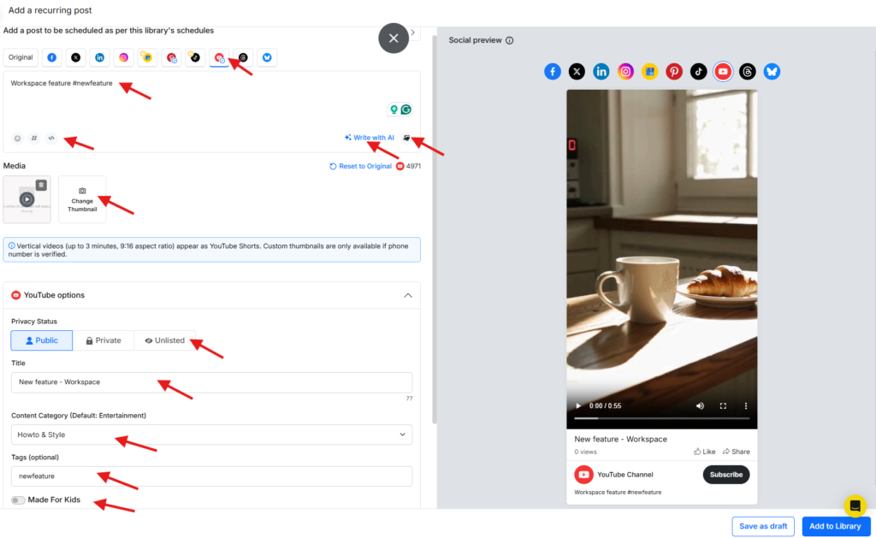Click the Add to Library button
This screenshot has width=876, height=538.
tap(836, 527)
